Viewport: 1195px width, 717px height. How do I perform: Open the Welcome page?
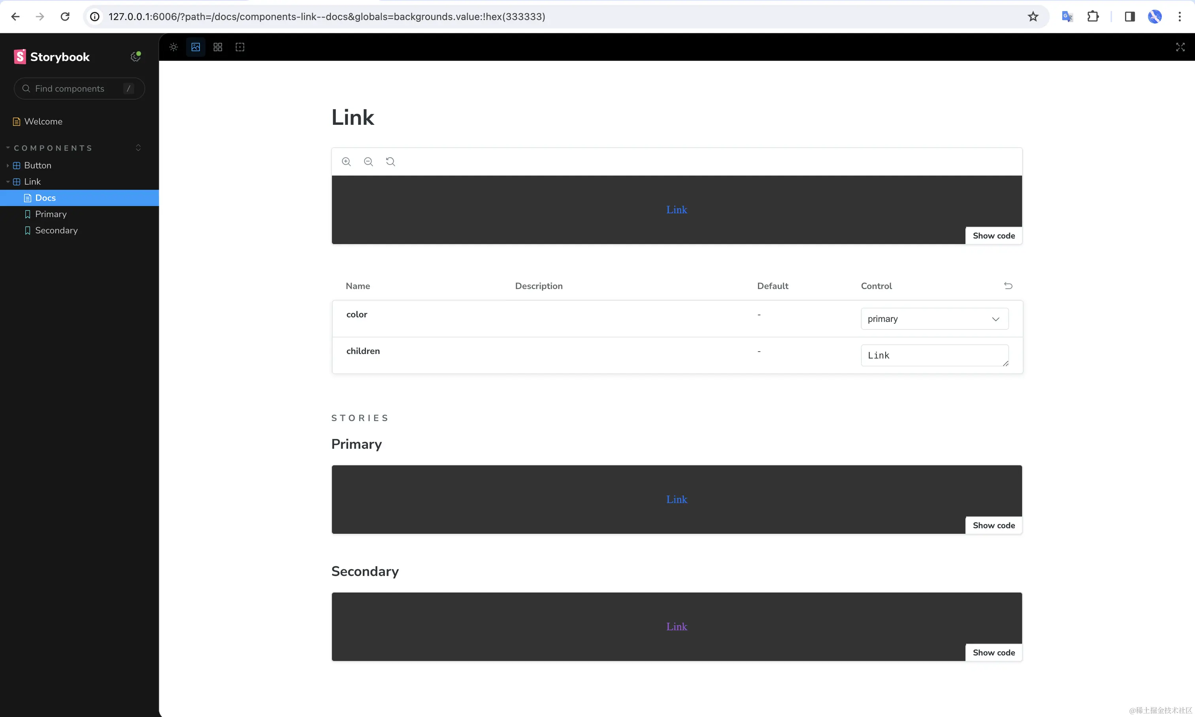(x=43, y=121)
